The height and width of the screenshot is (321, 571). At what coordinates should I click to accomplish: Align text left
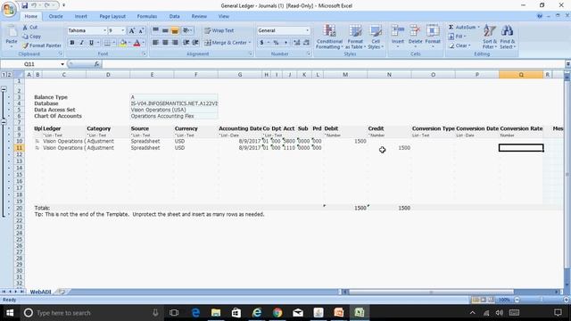tap(155, 43)
